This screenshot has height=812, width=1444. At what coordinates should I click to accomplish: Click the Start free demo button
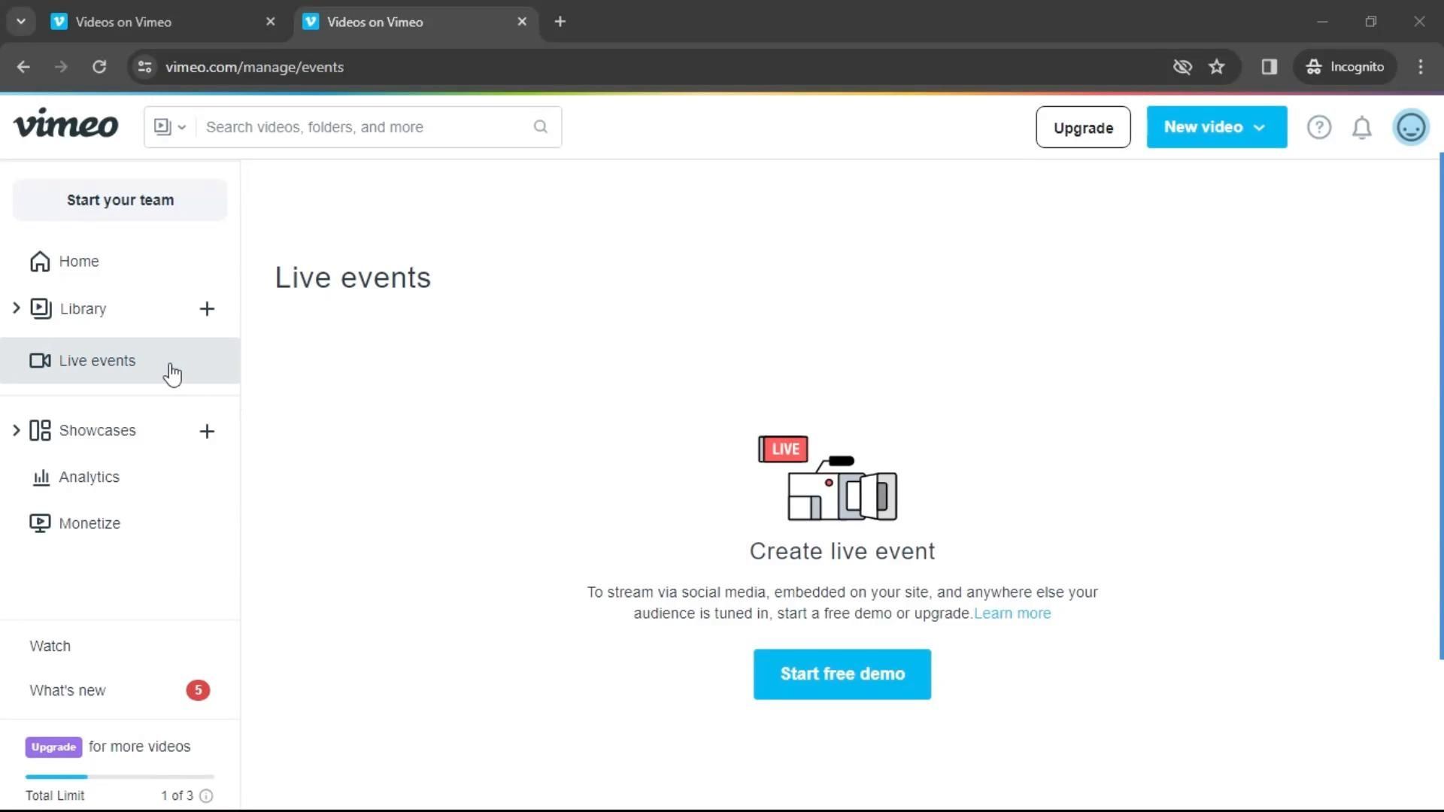842,674
